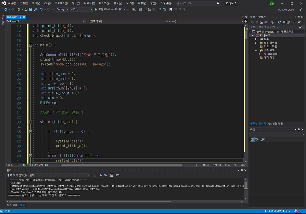
Task: Open the 출력 보기 선택 빌드 dropdown
Action: [60, 175]
